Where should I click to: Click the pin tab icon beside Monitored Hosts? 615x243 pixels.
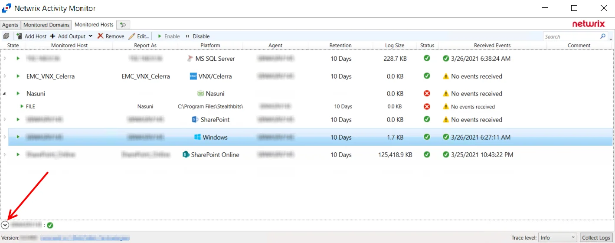tap(123, 25)
